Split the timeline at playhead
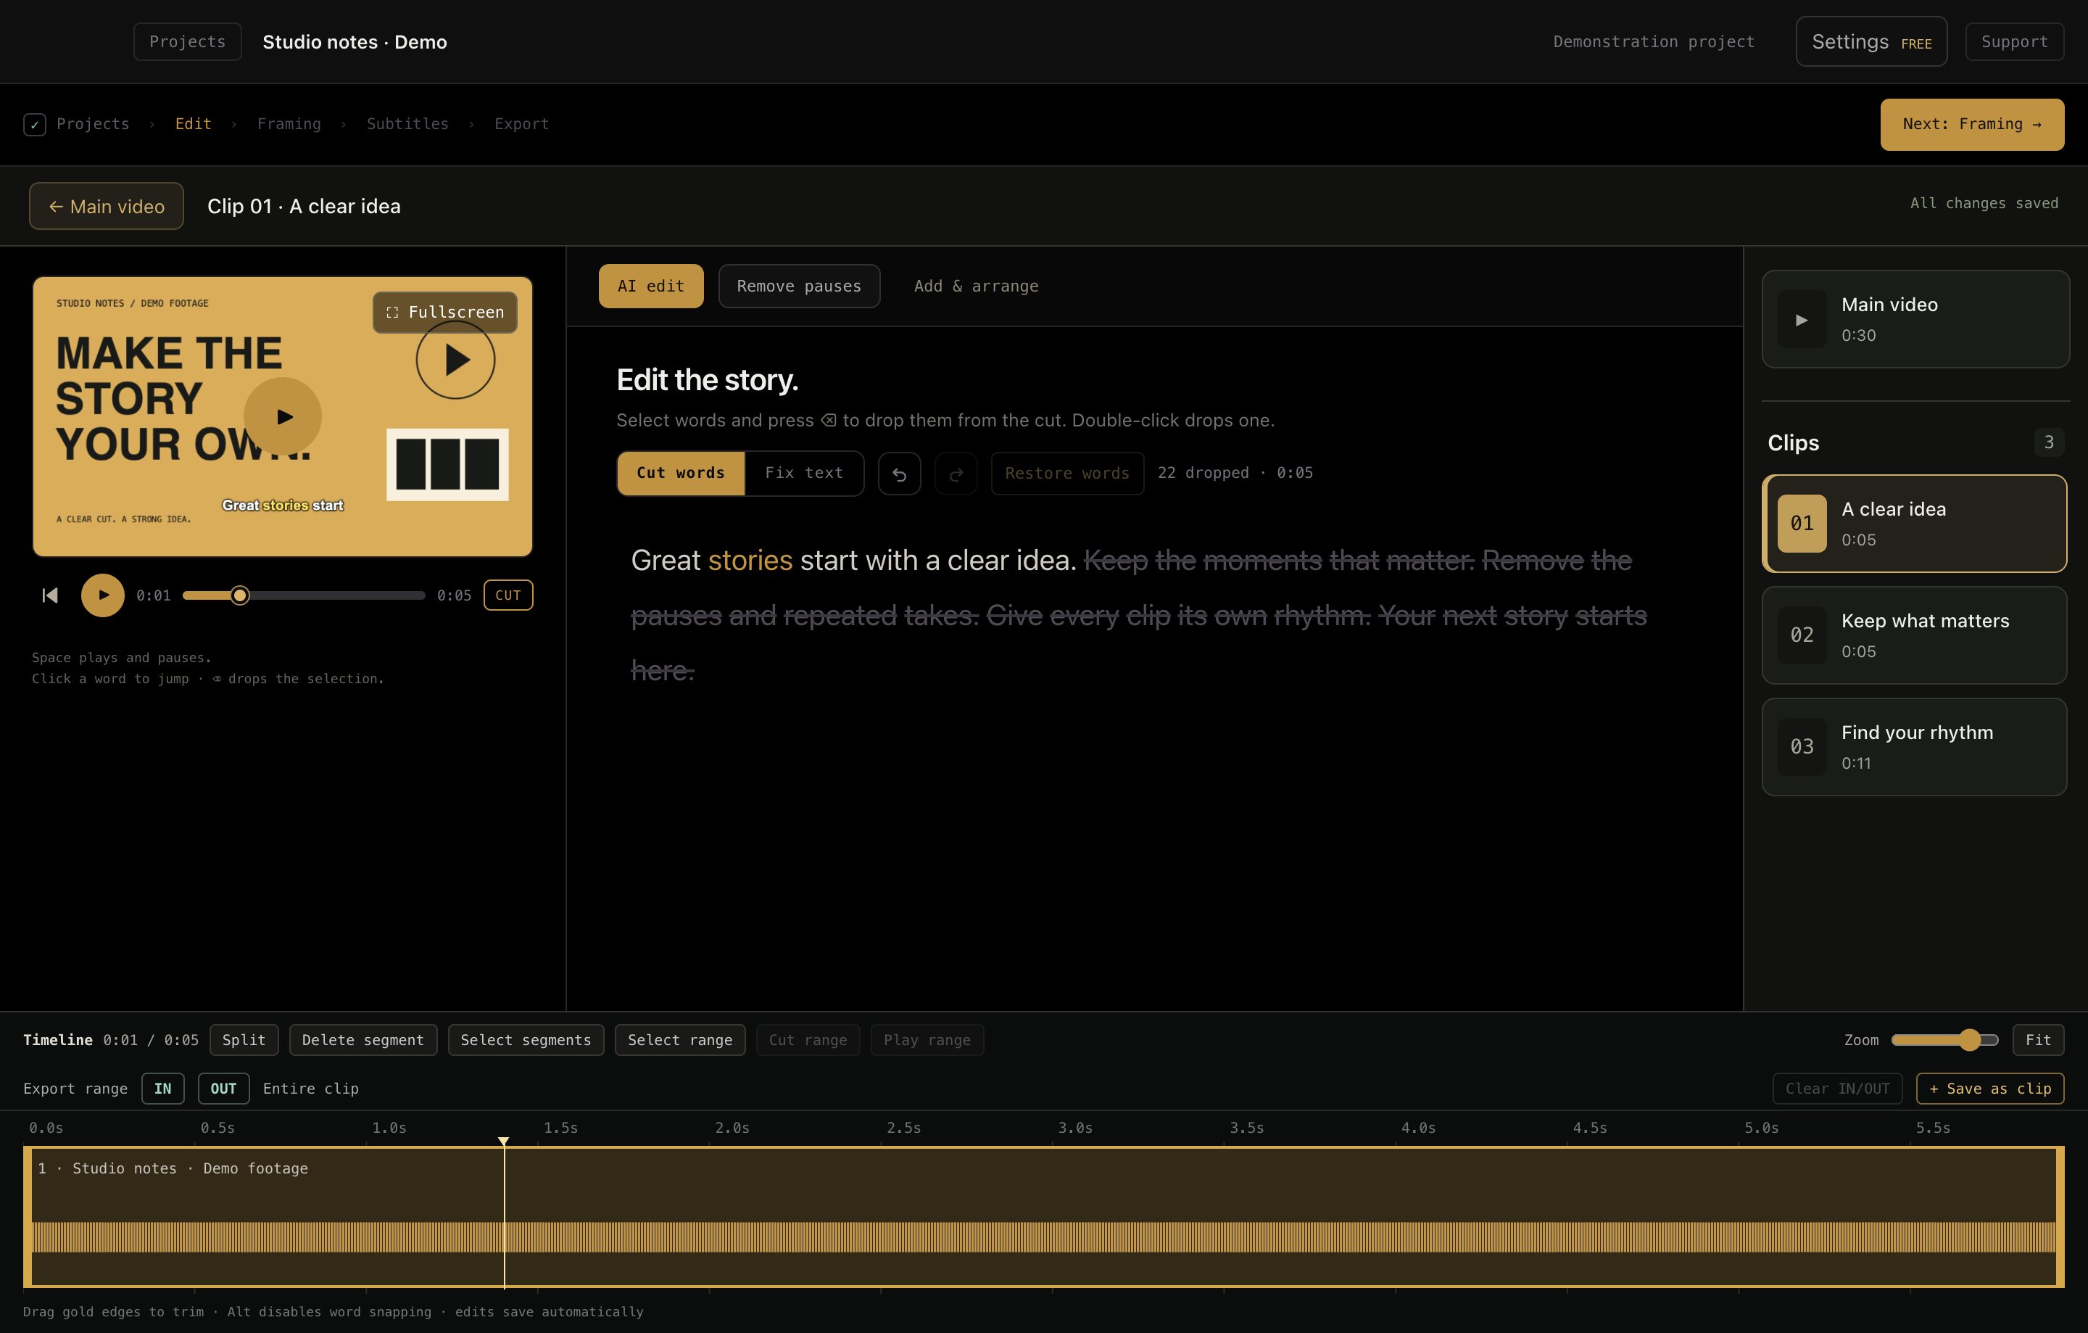The height and width of the screenshot is (1333, 2088). coord(244,1040)
